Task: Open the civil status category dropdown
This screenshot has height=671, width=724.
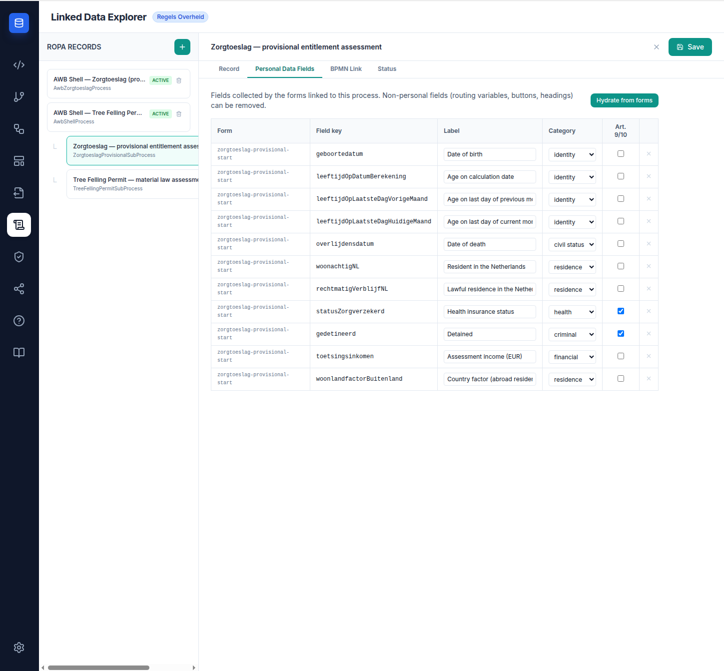Action: (572, 244)
